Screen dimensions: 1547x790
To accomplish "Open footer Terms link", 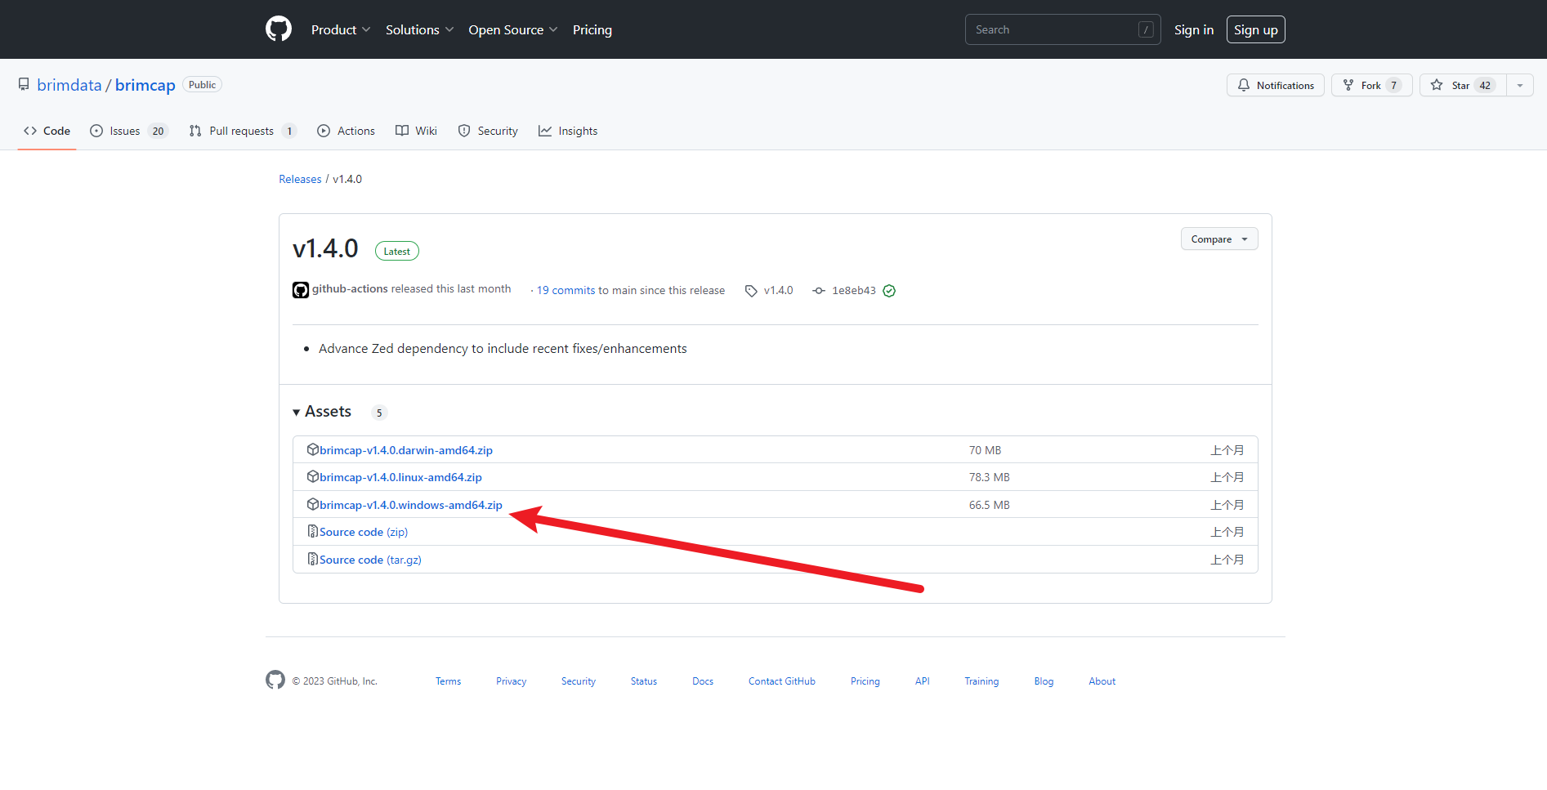I will 448,681.
